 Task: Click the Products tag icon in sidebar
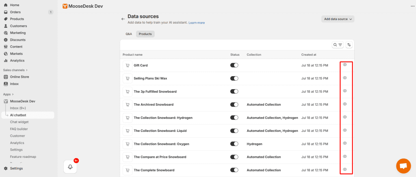point(6,19)
